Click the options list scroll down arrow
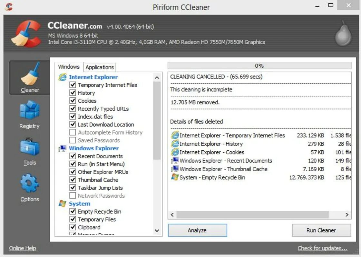 coord(157,231)
